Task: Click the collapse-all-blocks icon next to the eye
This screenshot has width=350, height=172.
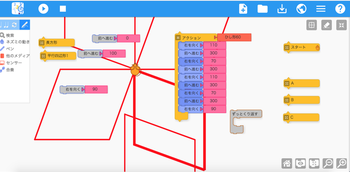Action: point(314,164)
